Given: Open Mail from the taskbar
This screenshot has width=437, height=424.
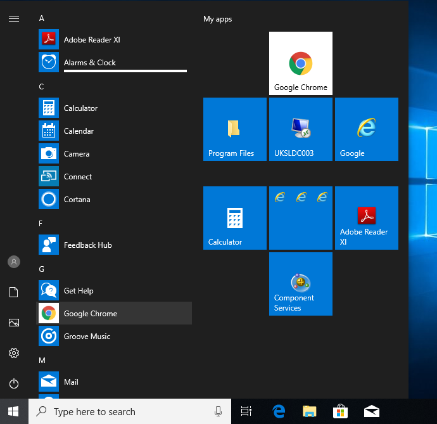Looking at the screenshot, I should point(372,411).
